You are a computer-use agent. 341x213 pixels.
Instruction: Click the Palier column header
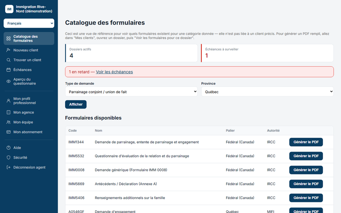[x=230, y=131]
